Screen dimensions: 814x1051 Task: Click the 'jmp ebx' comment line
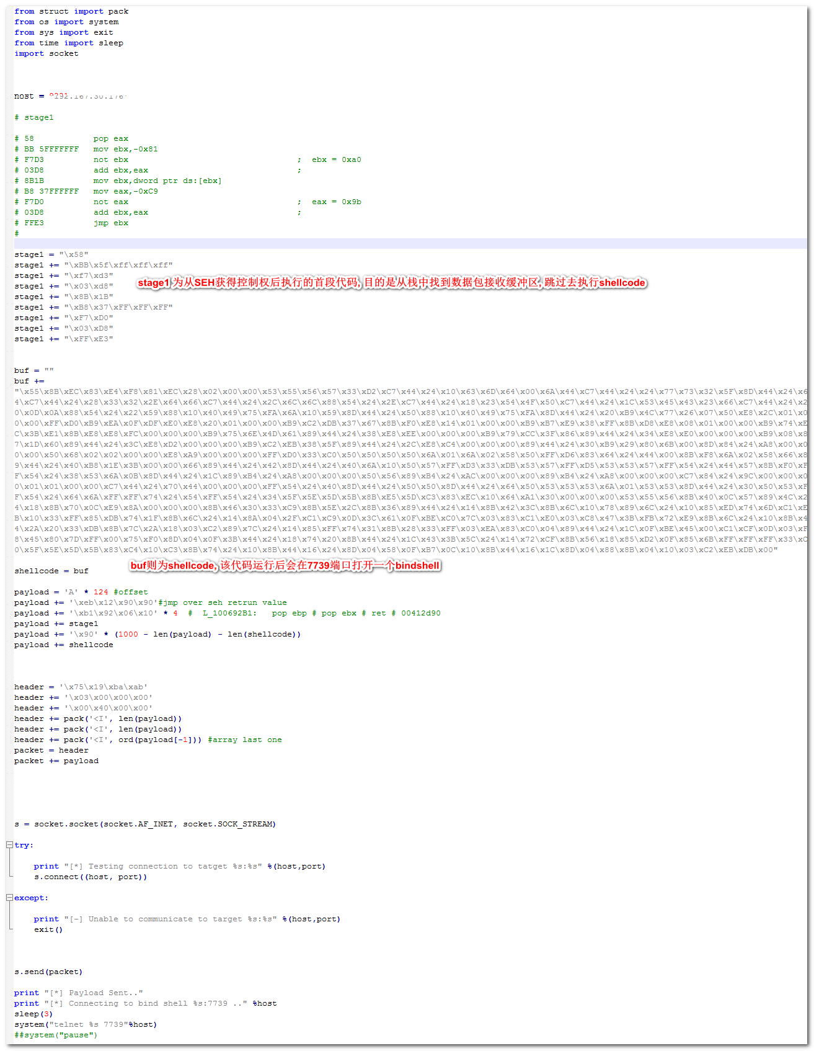(x=71, y=223)
